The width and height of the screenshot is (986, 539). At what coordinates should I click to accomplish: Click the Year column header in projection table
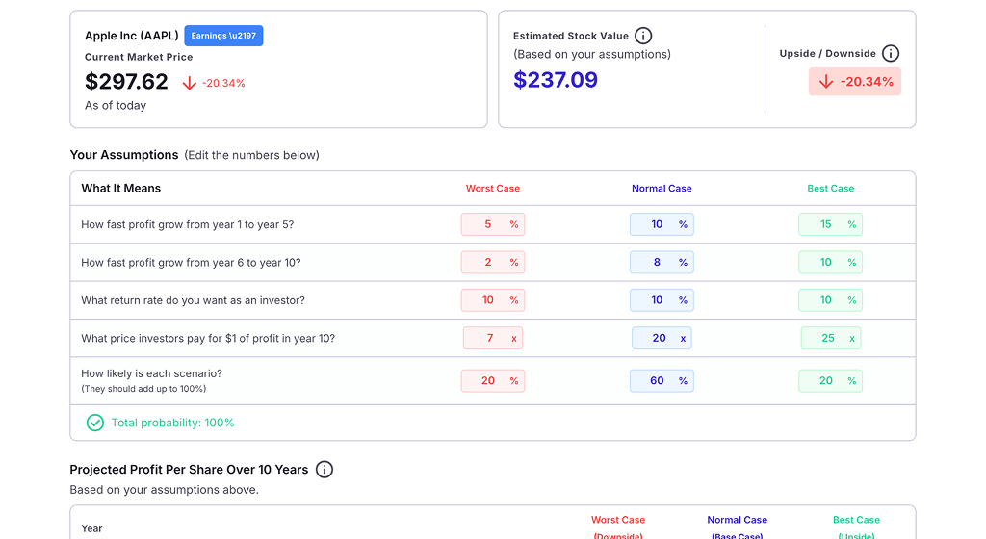tap(91, 528)
